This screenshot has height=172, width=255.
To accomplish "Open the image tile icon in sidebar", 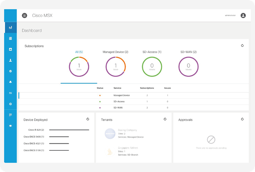I will tap(10, 49).
